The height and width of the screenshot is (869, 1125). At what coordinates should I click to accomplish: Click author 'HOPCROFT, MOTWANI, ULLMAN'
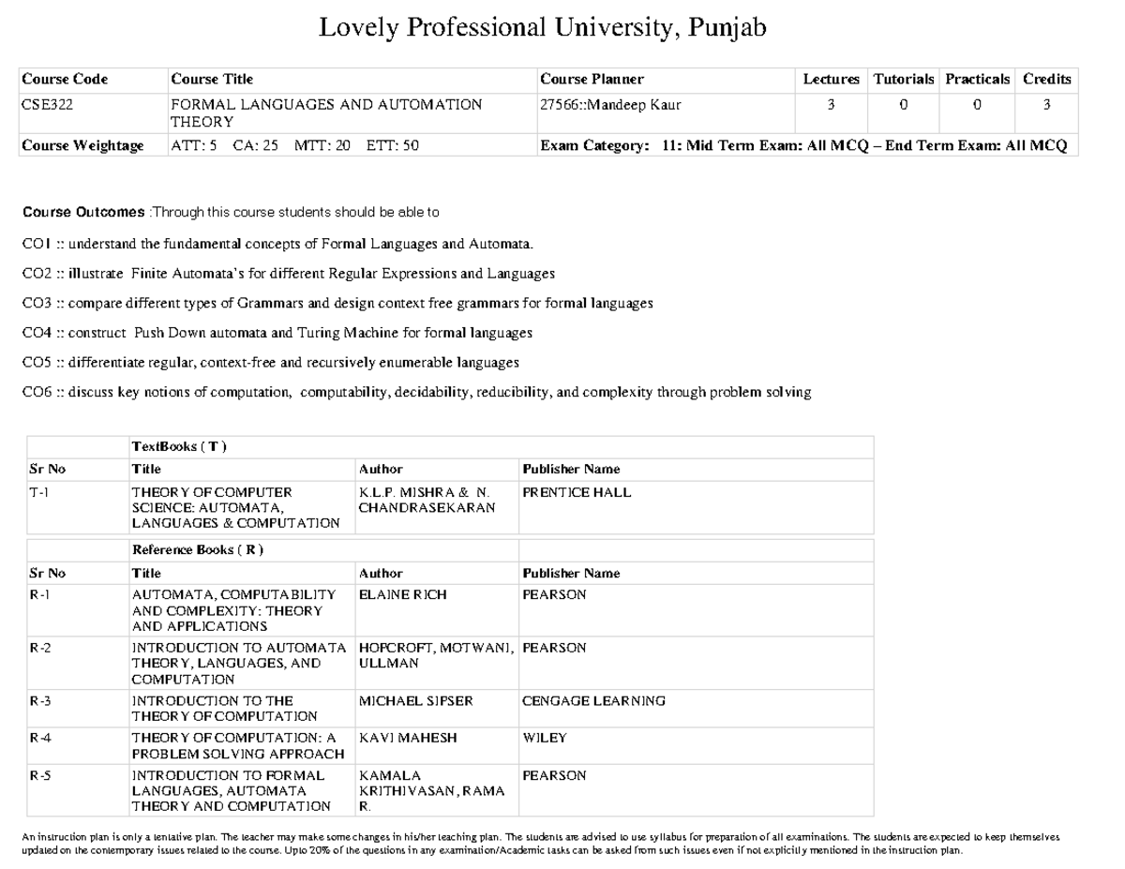click(438, 655)
